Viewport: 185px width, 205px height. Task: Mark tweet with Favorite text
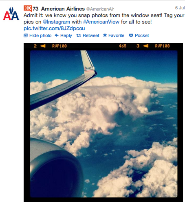click(116, 35)
